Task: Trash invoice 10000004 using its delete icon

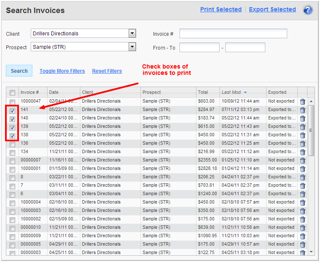Action: tap(303, 202)
